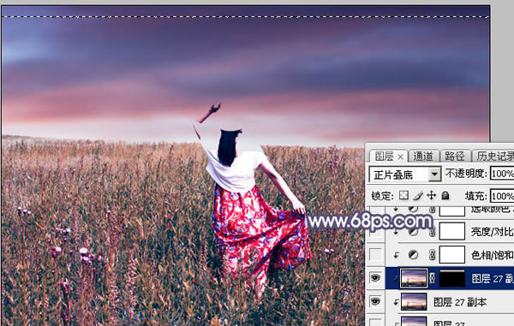Click the mask link icon on hue/saturation layer

click(x=432, y=255)
